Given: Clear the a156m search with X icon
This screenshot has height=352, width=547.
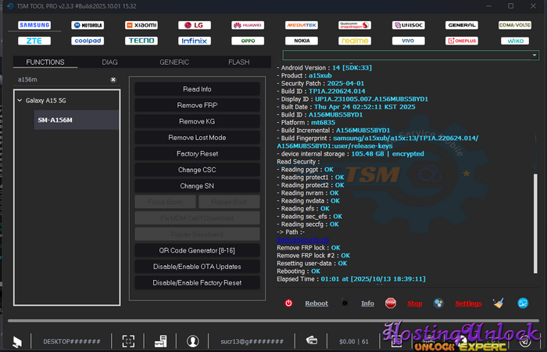Looking at the screenshot, I should pyautogui.click(x=113, y=80).
